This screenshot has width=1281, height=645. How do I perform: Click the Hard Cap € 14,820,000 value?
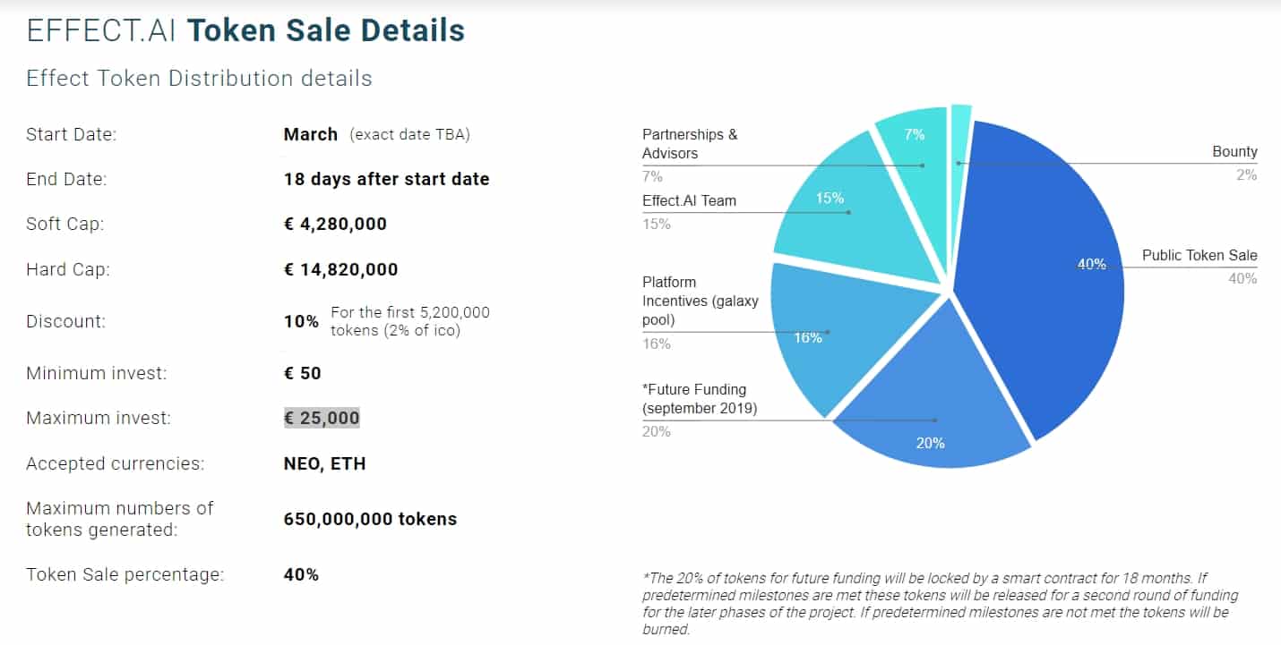tap(340, 269)
